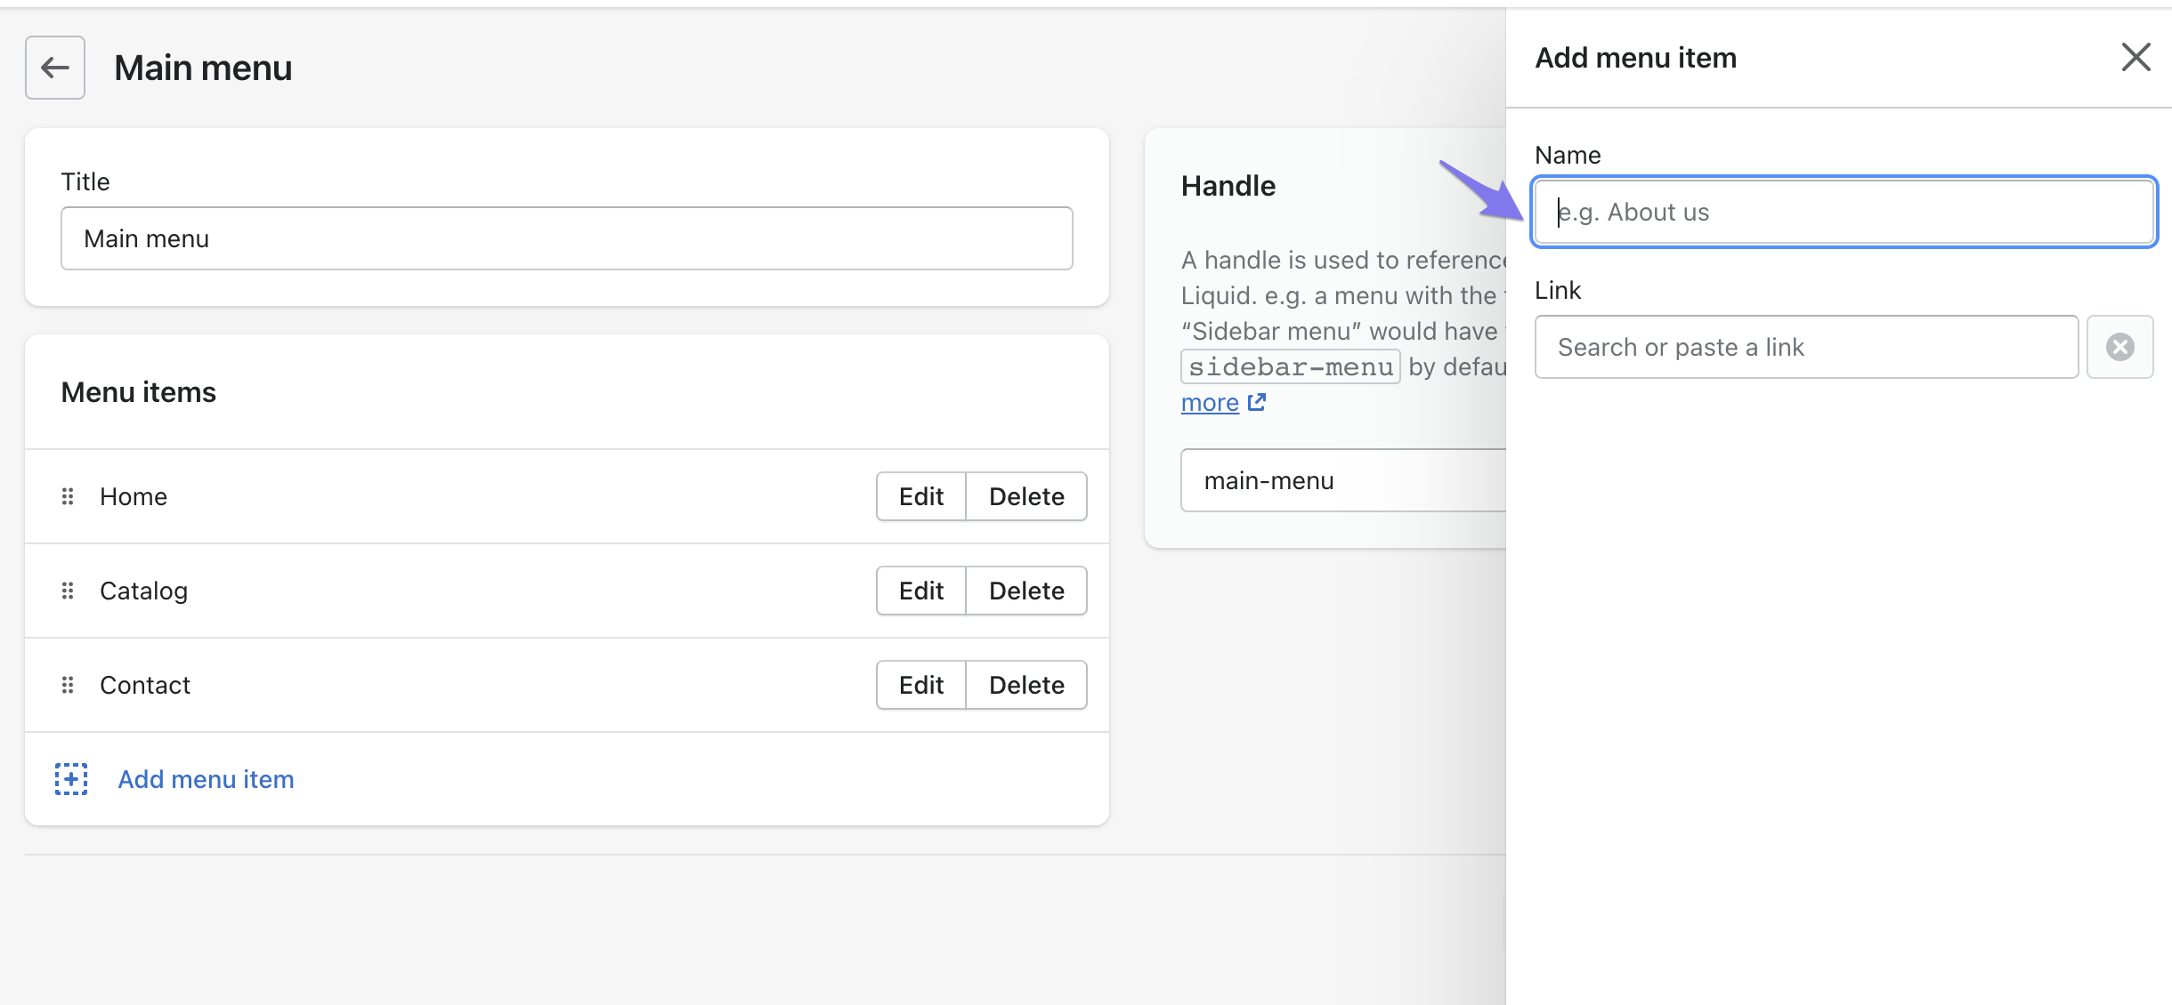Open the learn more handle link

tap(1210, 403)
